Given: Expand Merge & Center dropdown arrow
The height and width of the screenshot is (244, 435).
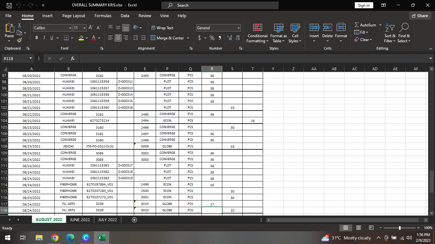Looking at the screenshot, I should pyautogui.click(x=188, y=38).
